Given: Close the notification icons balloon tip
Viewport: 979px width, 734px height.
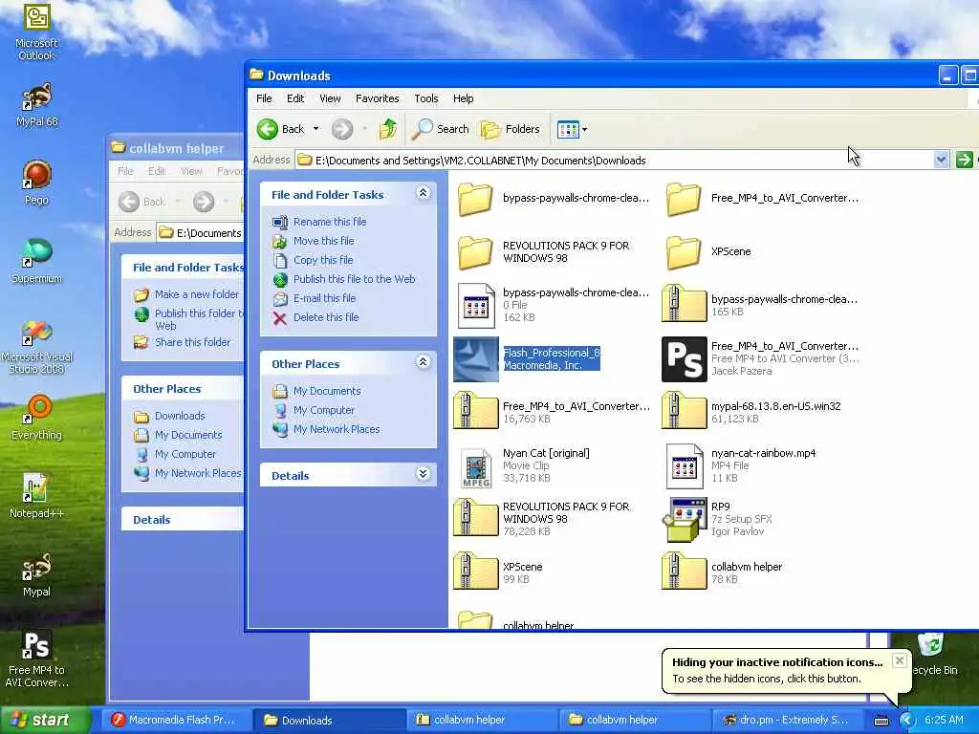Looking at the screenshot, I should 899,660.
